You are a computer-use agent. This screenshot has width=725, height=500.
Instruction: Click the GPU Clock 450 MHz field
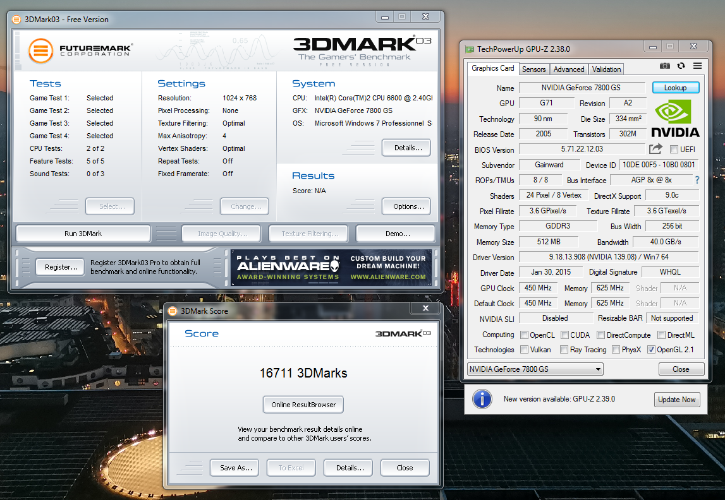point(538,288)
